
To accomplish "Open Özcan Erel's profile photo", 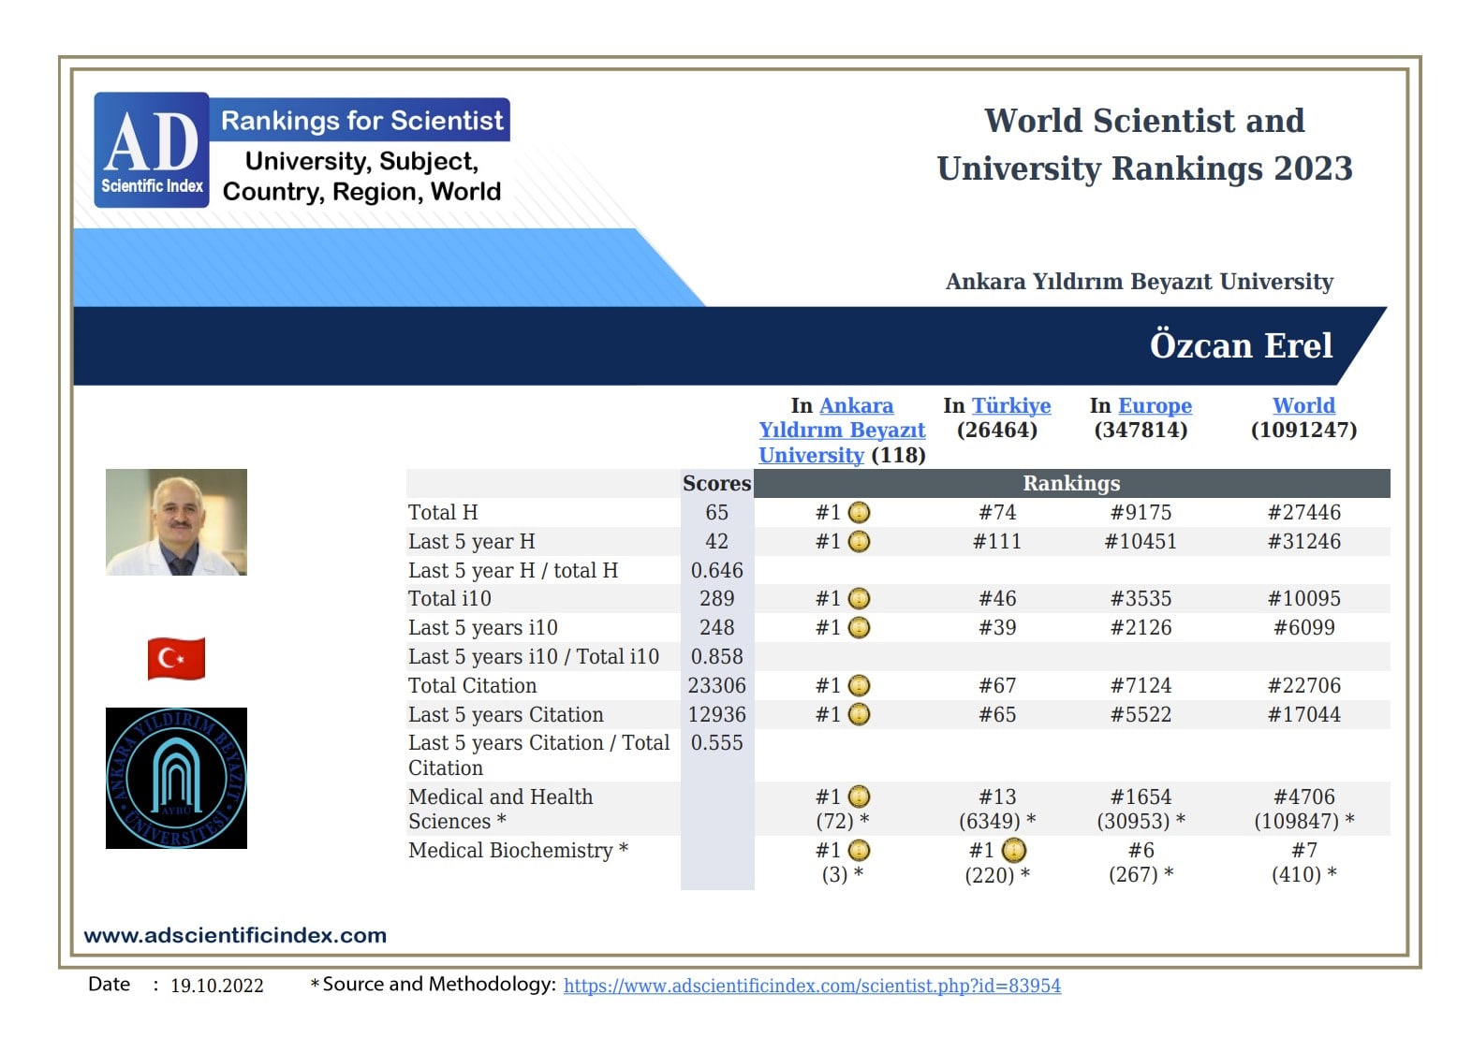I will point(176,522).
